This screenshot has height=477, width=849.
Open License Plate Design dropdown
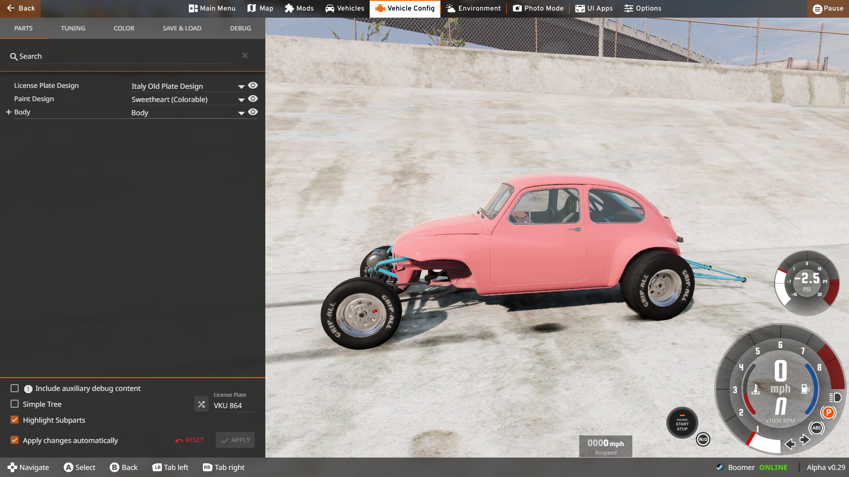tap(241, 87)
